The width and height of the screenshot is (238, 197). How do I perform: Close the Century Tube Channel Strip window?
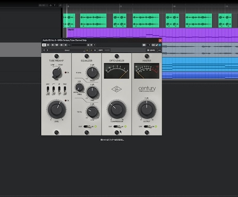(x=160, y=40)
